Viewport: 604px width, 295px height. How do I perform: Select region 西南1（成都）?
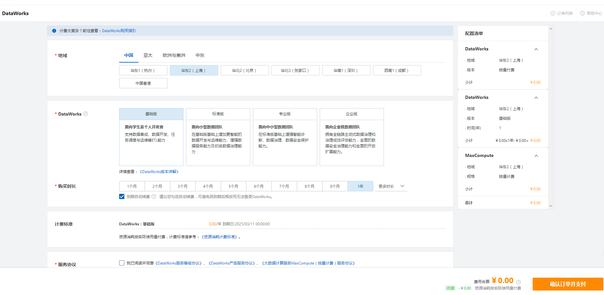(x=397, y=70)
